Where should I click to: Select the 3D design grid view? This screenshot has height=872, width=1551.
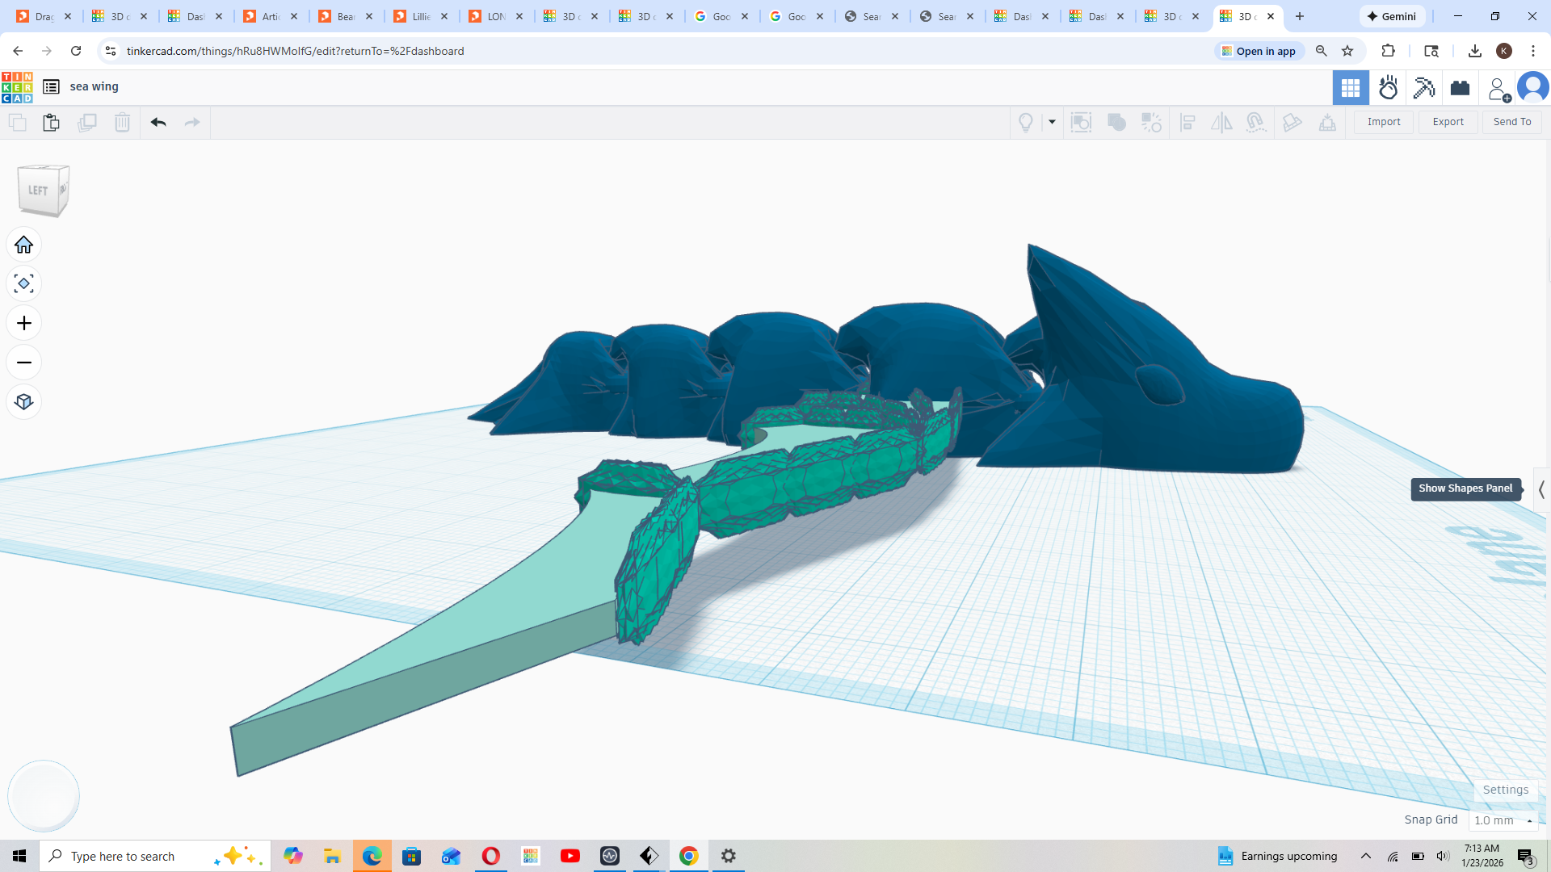click(1351, 88)
